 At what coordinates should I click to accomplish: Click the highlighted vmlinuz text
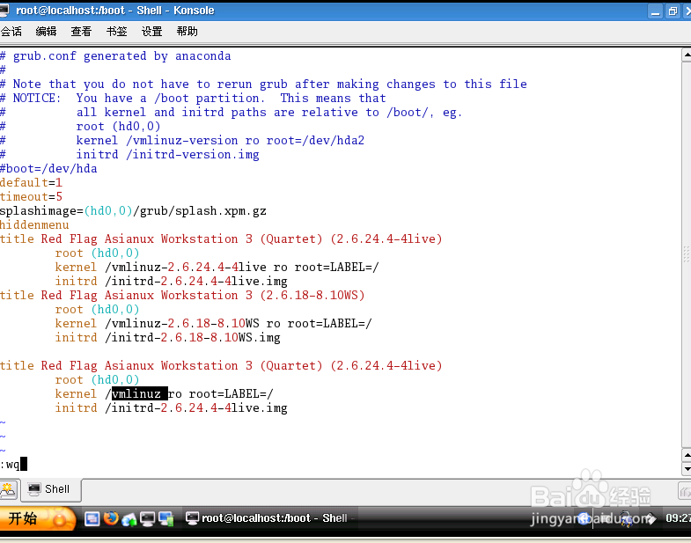tap(139, 393)
